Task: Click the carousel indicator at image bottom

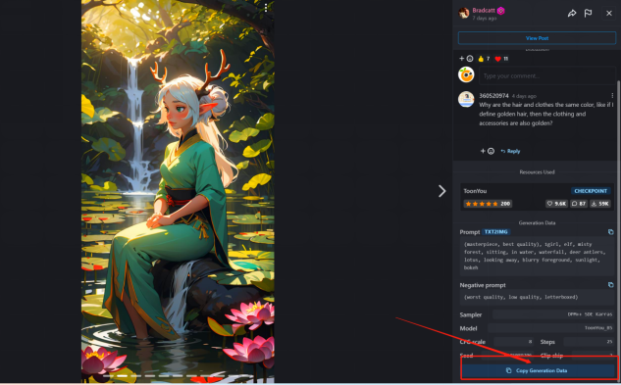Action: pos(178,375)
